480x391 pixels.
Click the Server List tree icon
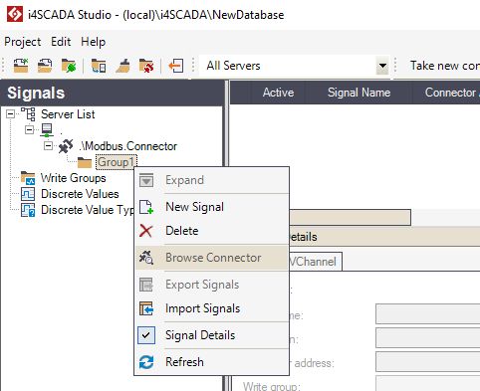28,114
